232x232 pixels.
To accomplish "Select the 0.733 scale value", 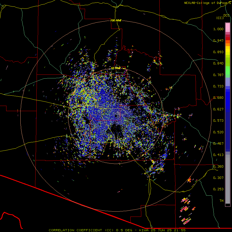I will point(218,86).
